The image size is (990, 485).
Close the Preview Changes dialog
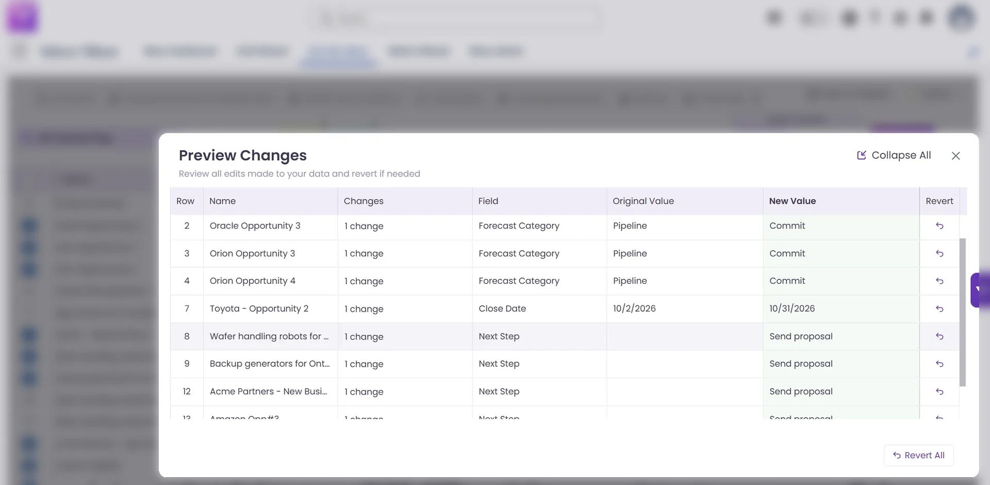pyautogui.click(x=955, y=156)
